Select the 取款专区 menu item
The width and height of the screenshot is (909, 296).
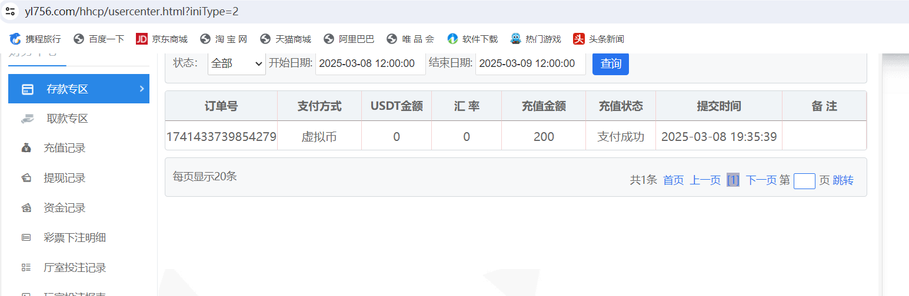[x=79, y=119]
